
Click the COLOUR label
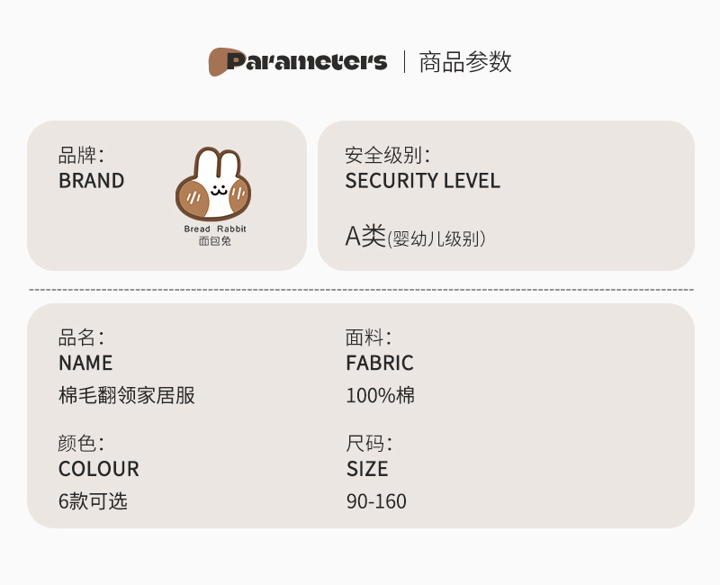pyautogui.click(x=99, y=469)
